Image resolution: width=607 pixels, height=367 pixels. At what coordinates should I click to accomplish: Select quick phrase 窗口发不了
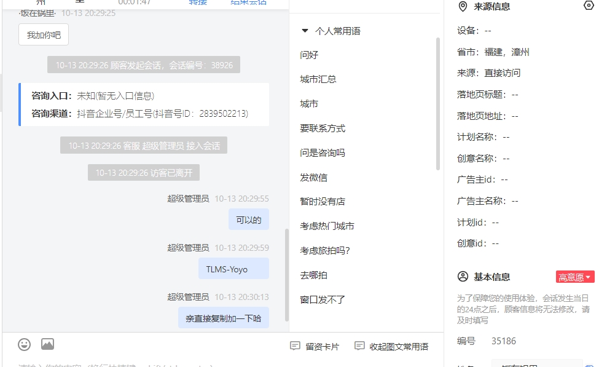(323, 299)
